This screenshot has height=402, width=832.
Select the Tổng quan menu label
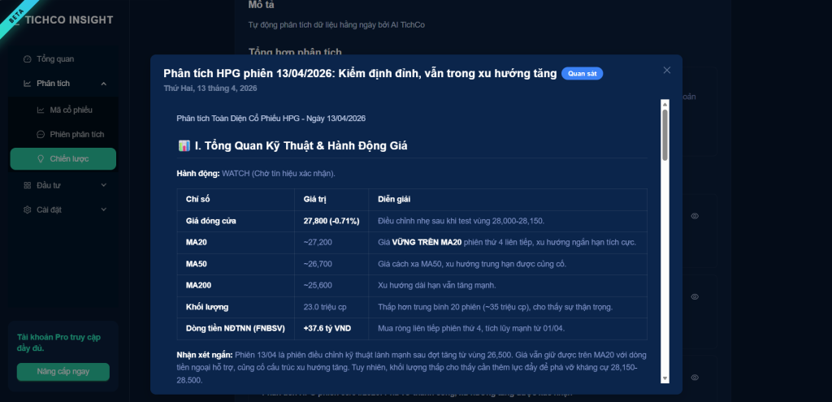55,59
